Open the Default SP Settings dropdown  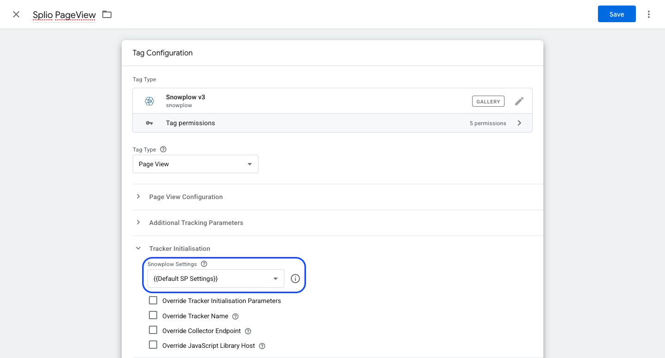(x=216, y=279)
